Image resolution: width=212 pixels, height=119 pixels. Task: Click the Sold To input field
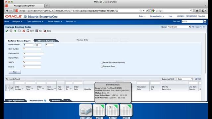coord(32,62)
